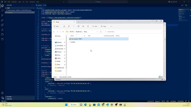Image resolution: width=191 pixels, height=107 pixels.
Task: Open the Search view in VS Code activity bar
Action: tap(2, 11)
